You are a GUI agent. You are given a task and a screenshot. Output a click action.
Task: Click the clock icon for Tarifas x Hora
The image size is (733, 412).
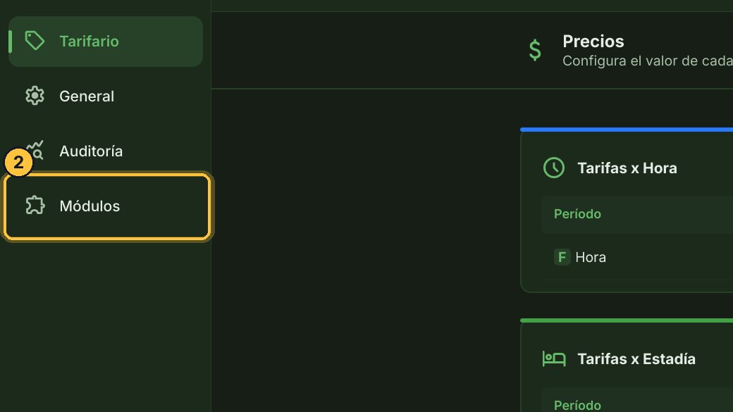[x=554, y=168]
